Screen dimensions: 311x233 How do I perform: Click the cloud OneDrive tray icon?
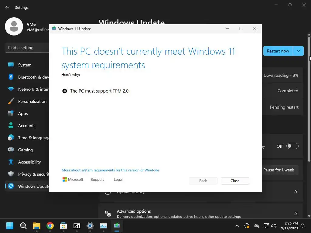(257, 226)
